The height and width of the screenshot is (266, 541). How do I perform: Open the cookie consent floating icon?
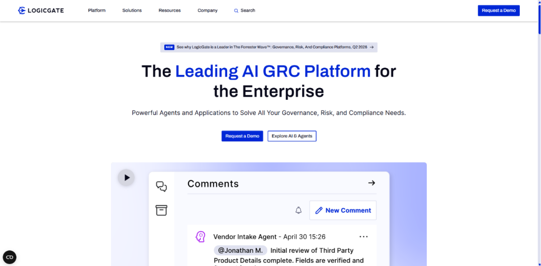(x=10, y=257)
